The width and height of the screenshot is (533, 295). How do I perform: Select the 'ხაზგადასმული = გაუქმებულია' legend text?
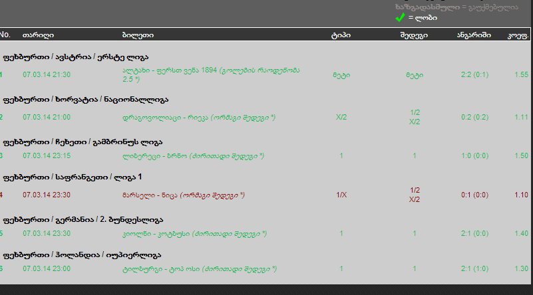tap(456, 7)
